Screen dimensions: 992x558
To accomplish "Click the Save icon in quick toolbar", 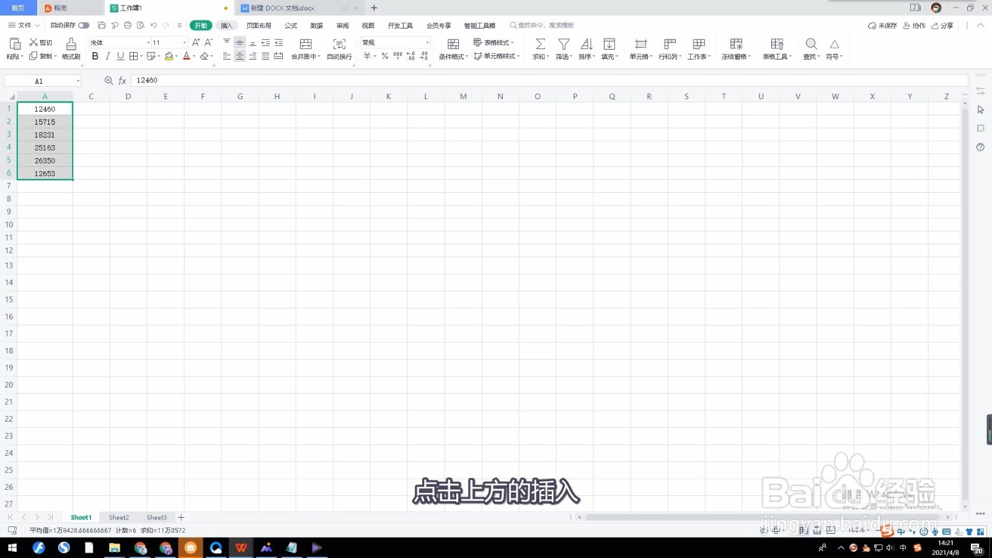I will point(102,25).
